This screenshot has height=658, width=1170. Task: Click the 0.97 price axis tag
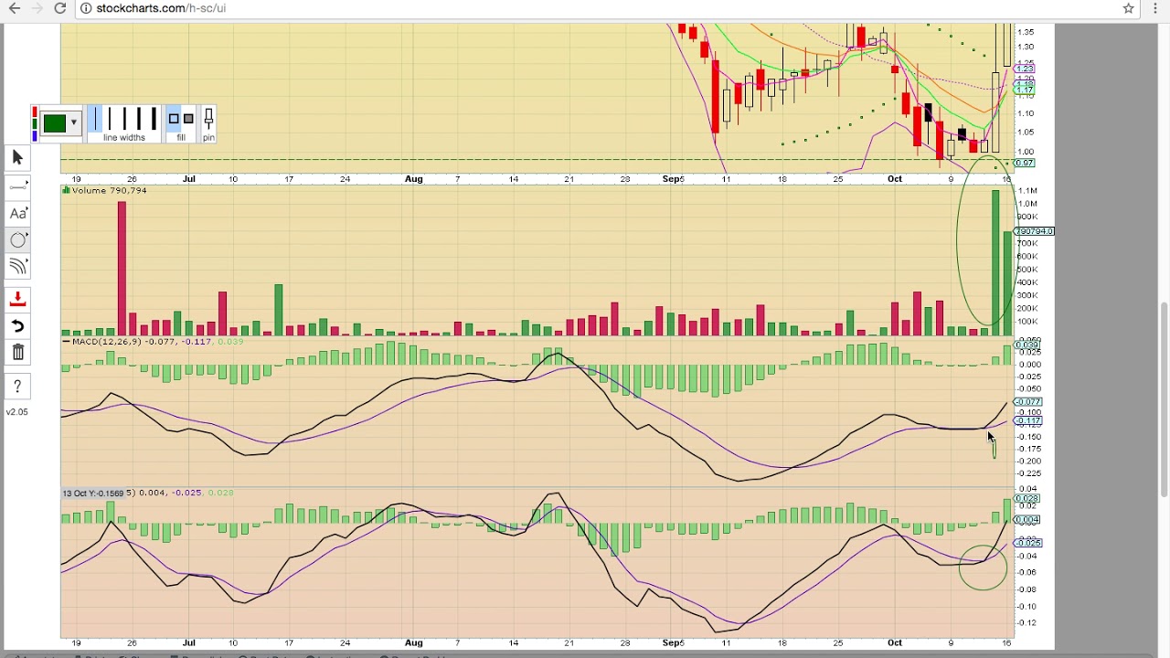pos(1025,163)
